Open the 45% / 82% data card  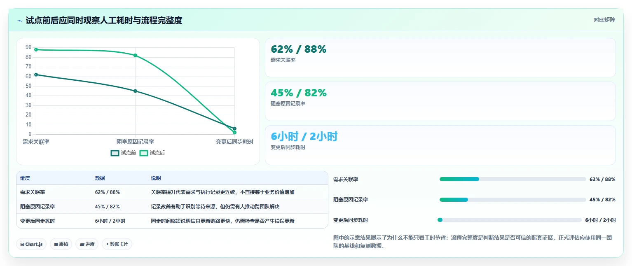440,101
